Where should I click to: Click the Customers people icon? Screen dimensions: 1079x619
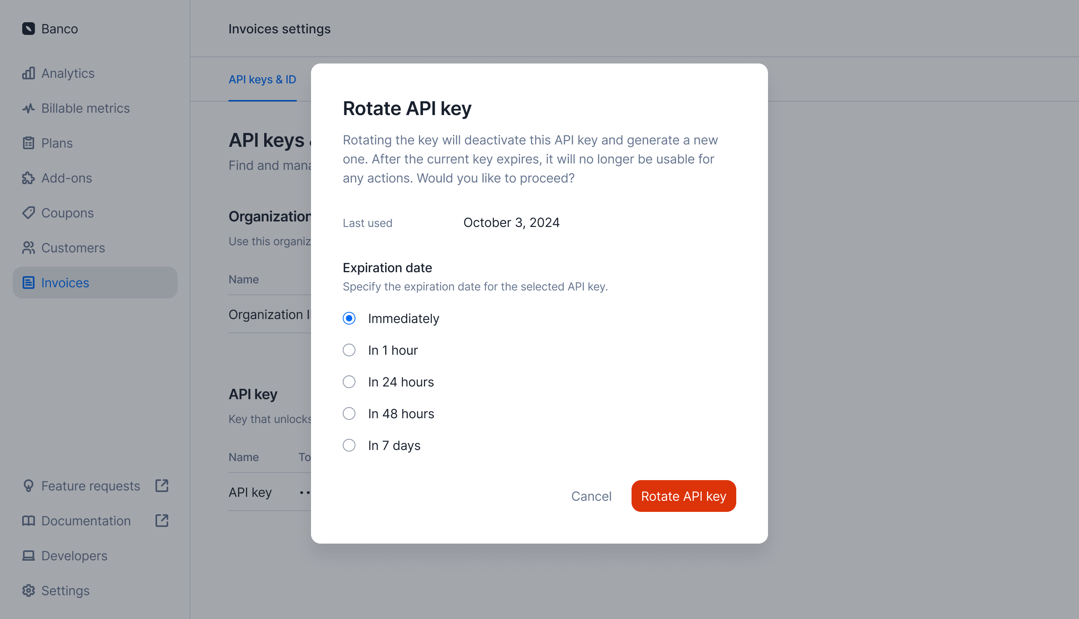[29, 248]
